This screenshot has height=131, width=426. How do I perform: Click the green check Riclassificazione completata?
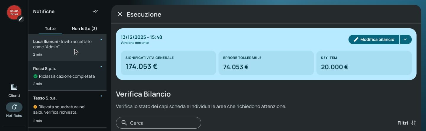coord(35,76)
